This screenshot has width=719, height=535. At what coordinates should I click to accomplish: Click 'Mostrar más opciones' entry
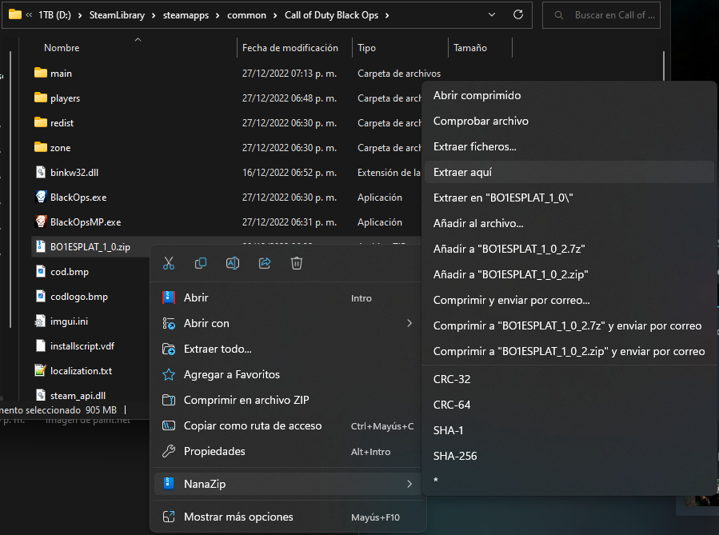238,517
